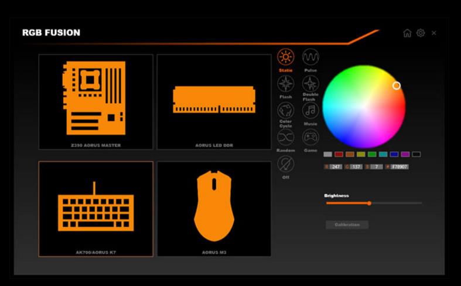Click the Calibration button

tap(347, 225)
